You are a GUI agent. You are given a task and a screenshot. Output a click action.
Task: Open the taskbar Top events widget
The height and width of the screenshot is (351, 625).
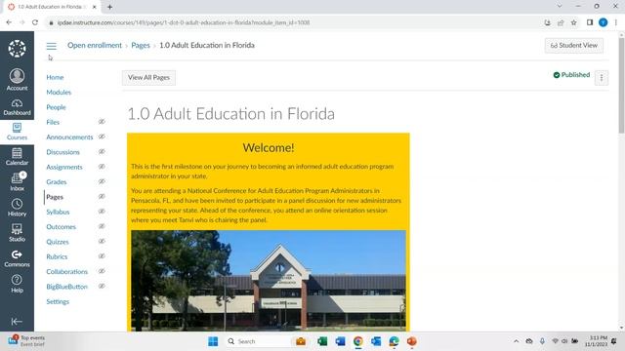26,341
